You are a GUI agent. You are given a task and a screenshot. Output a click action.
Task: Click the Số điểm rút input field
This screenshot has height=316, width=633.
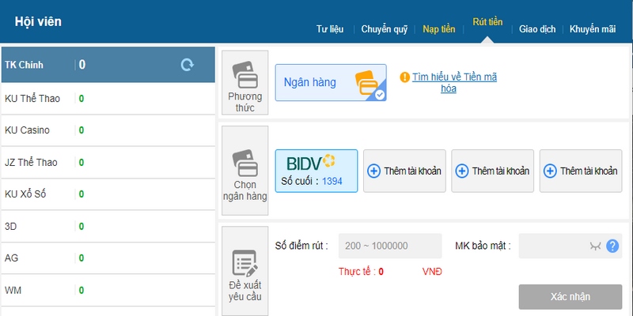click(x=389, y=246)
